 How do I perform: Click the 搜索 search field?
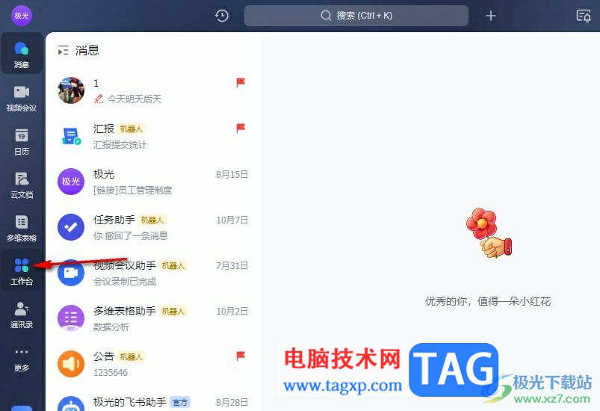(x=356, y=16)
